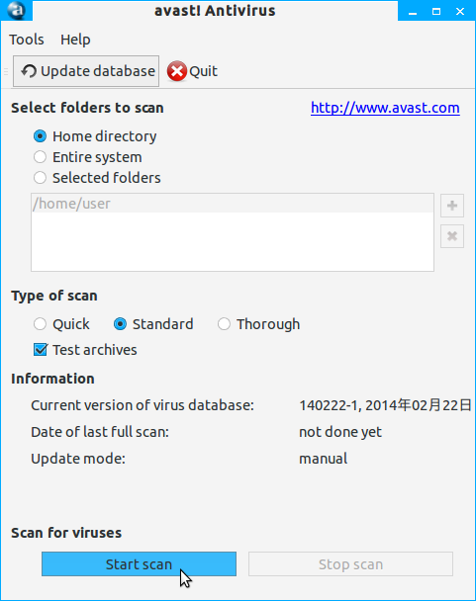476x601 pixels.
Task: Choose Entire system for scanning
Action: tap(40, 157)
